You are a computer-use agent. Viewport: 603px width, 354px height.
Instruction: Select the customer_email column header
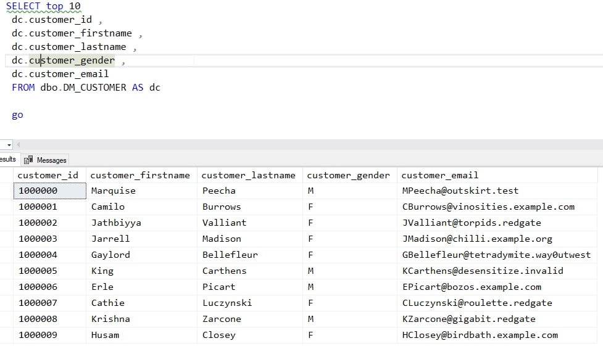[497, 175]
